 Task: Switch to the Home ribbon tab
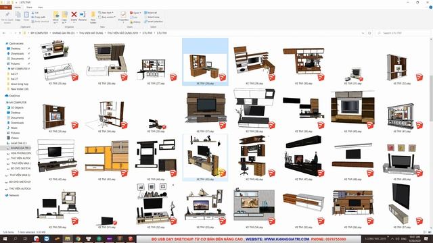(18, 7)
